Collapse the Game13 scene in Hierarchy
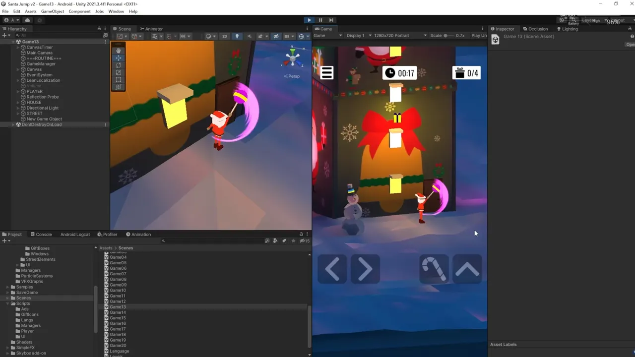Viewport: 635px width, 357px height. (13, 42)
